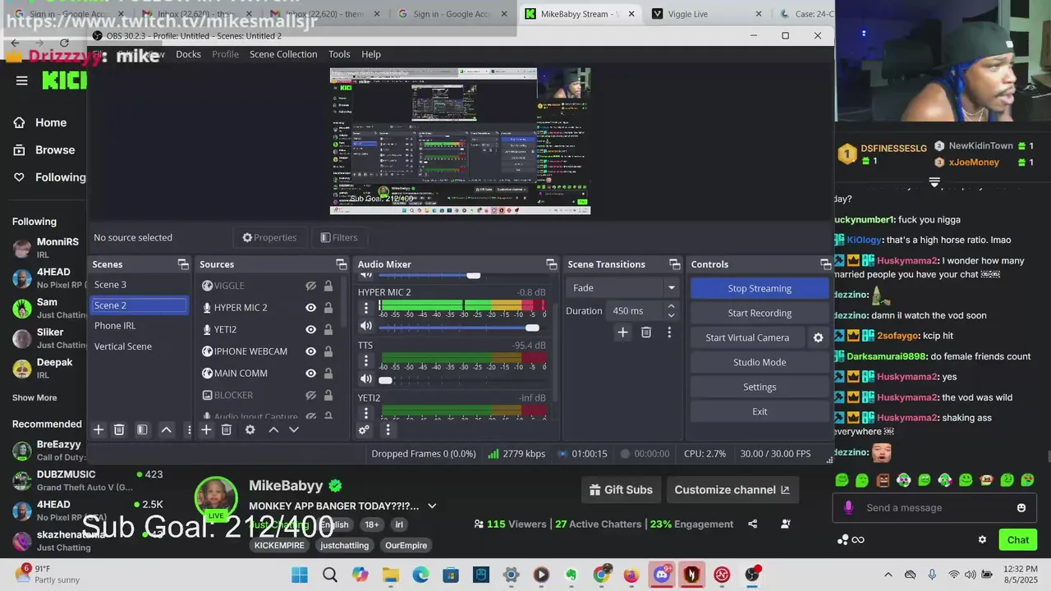Viewport: 1051px width, 591px height.
Task: Click the Gift Subs button
Action: (622, 490)
